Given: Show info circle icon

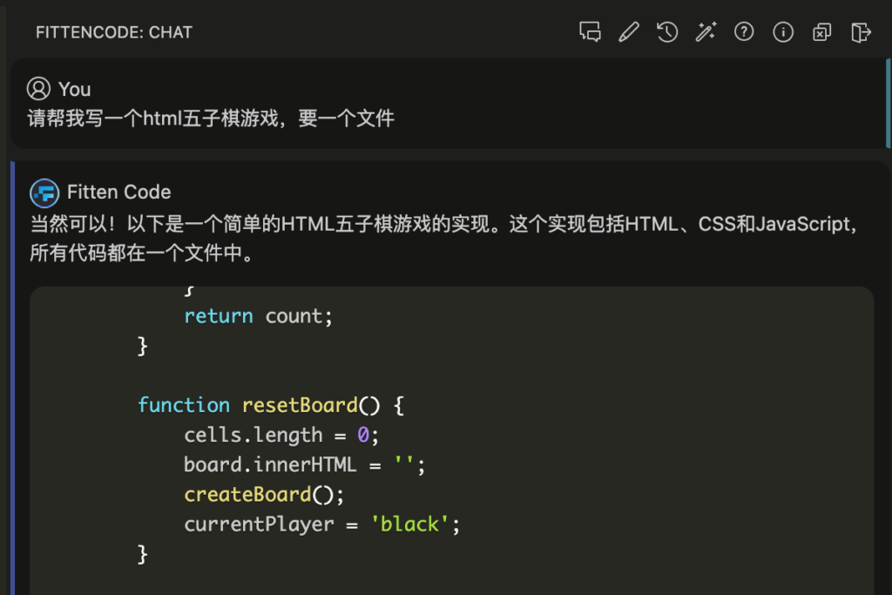Looking at the screenshot, I should 783,32.
